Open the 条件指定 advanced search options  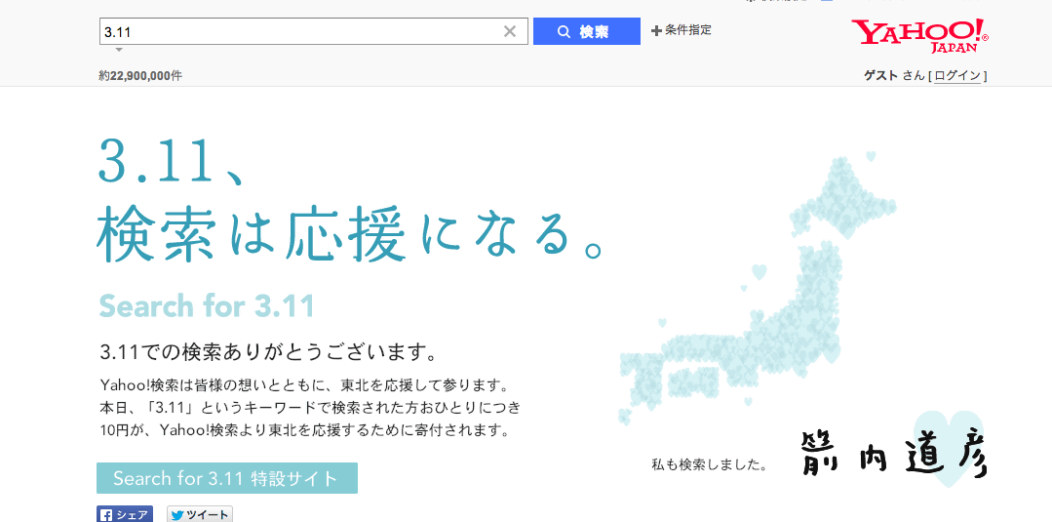pyautogui.click(x=681, y=30)
